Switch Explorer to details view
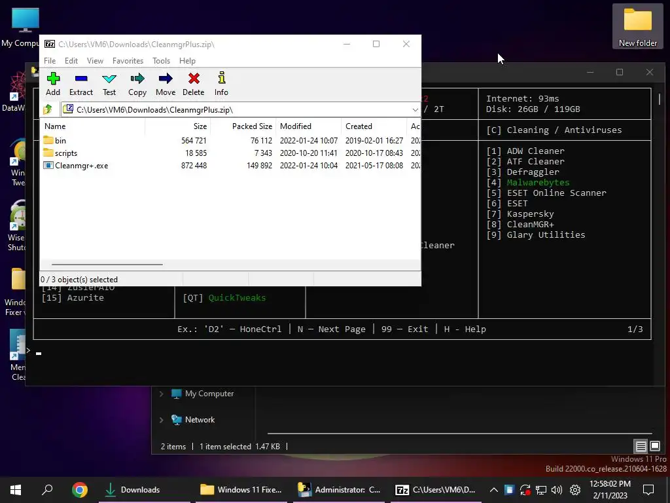The height and width of the screenshot is (503, 670). coord(641,447)
